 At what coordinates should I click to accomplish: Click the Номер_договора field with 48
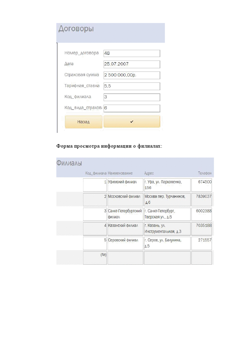point(132,53)
